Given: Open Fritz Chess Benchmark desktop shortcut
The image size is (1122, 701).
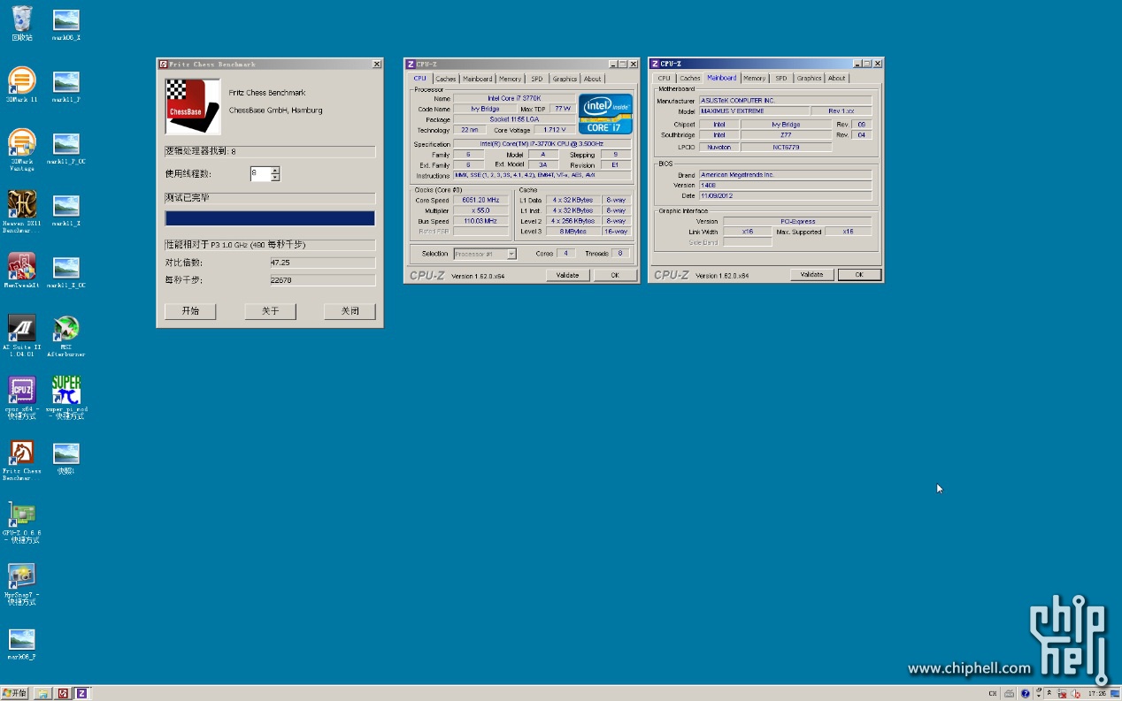Looking at the screenshot, I should (x=22, y=460).
